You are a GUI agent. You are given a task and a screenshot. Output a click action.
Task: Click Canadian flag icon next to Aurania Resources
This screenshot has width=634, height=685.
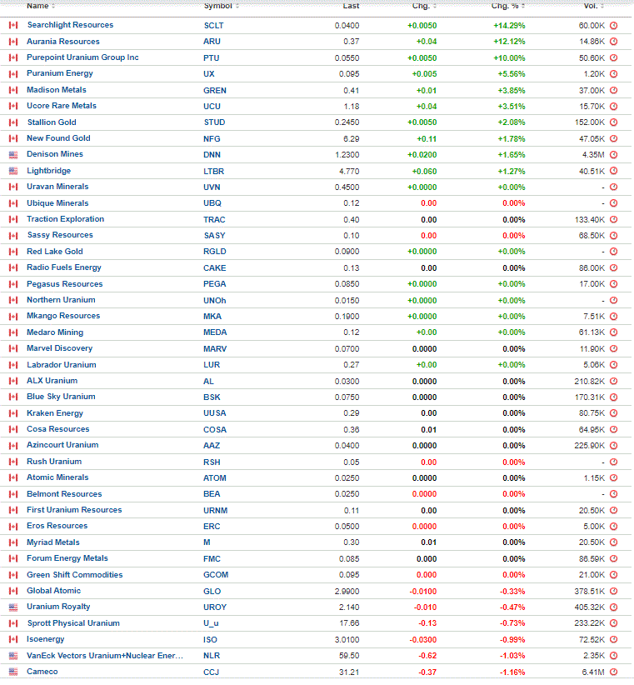point(13,42)
